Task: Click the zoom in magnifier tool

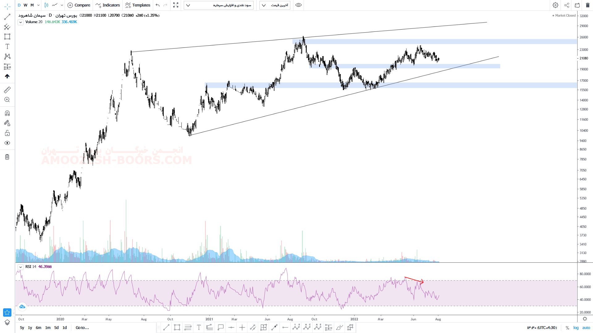Action: pos(7,100)
